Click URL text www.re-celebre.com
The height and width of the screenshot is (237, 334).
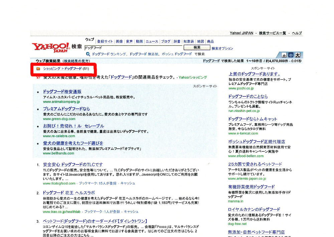(x=59, y=136)
